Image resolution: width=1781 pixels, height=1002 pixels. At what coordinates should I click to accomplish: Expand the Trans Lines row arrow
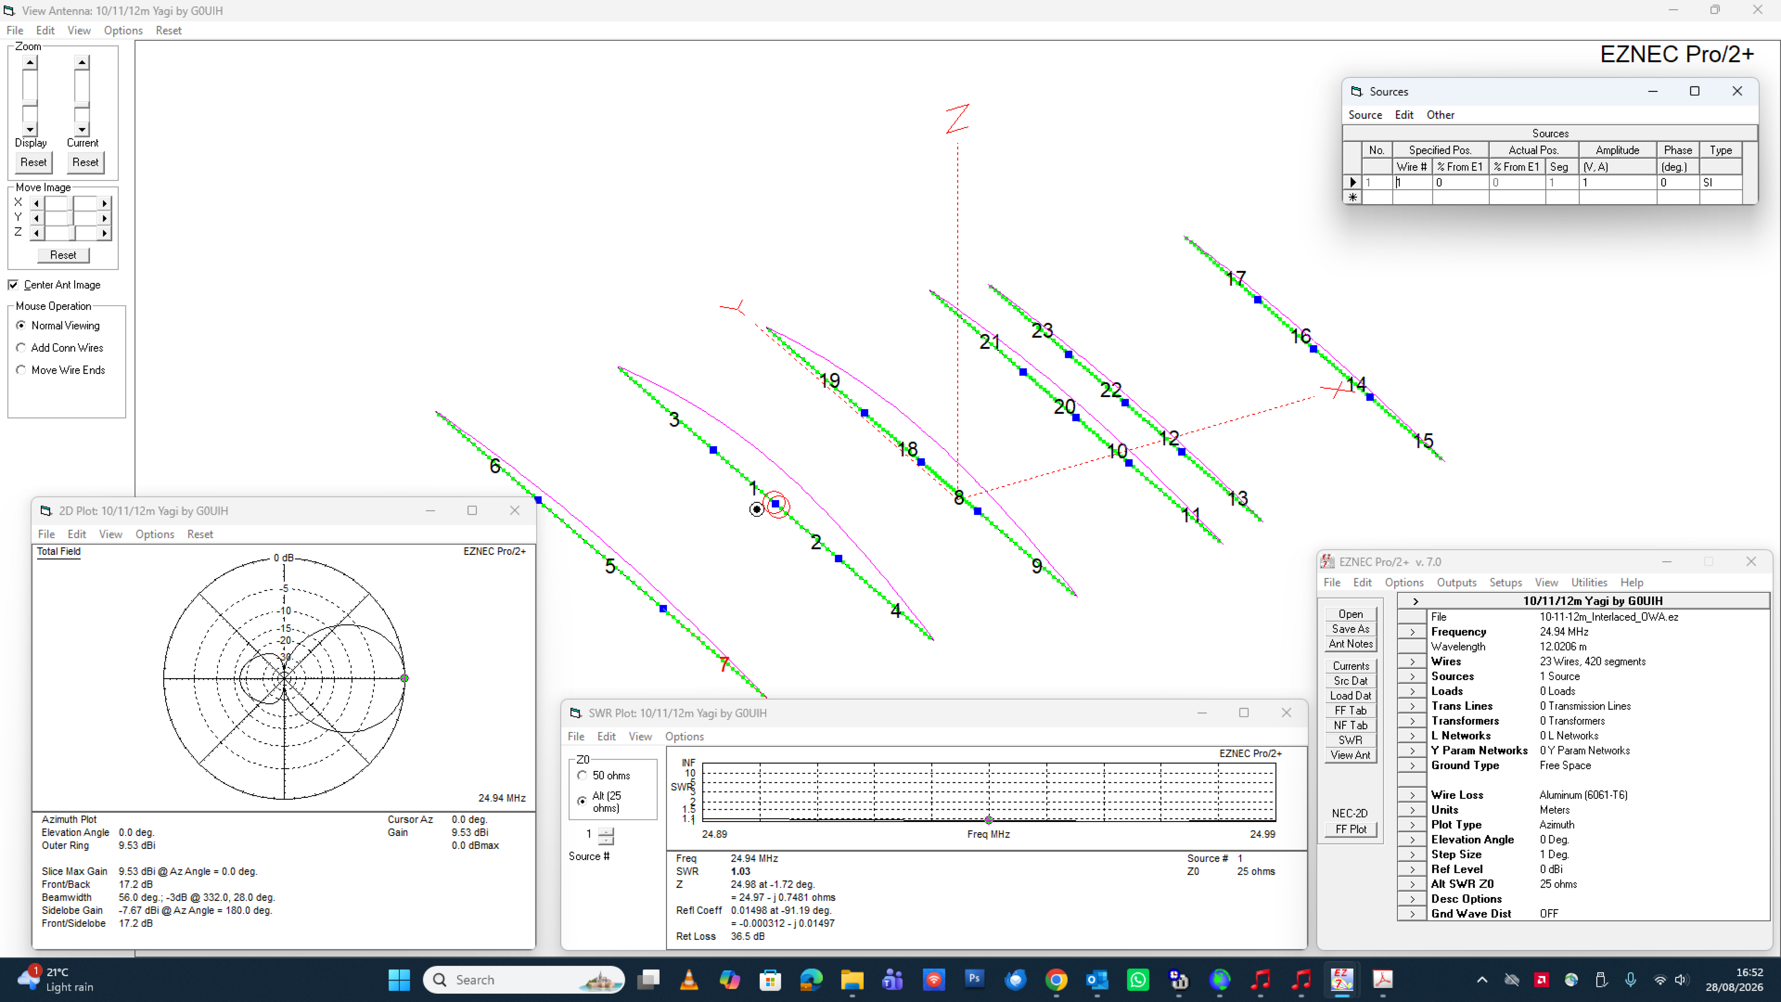1413,706
